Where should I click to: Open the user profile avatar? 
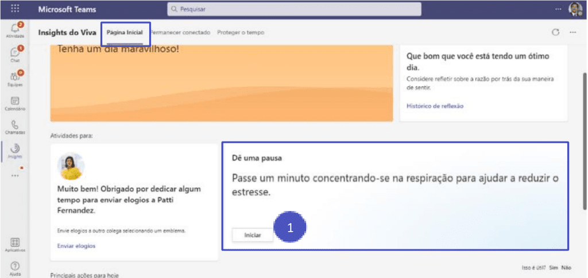click(575, 9)
